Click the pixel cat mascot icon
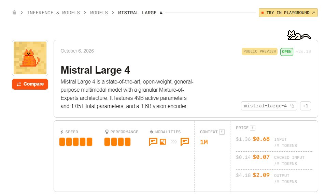The width and height of the screenshot is (325, 196). (299, 35)
